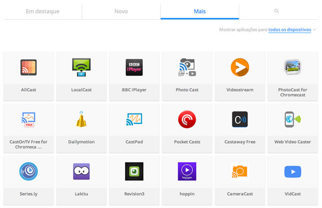
Task: Click the VidCast text label
Action: point(292,194)
